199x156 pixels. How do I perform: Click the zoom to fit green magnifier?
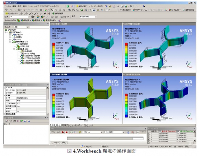pos(82,10)
